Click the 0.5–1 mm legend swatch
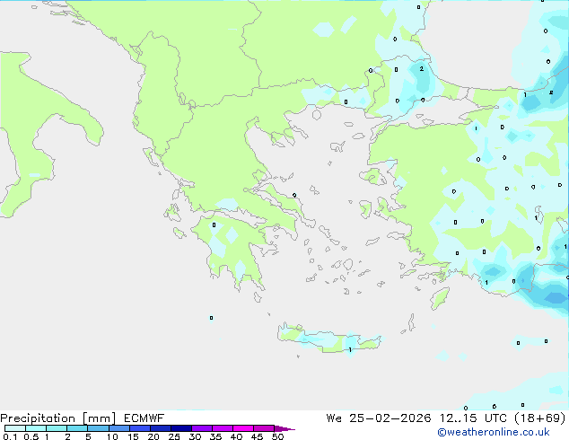Screen dimensions: 569x440 (x=36, y=428)
